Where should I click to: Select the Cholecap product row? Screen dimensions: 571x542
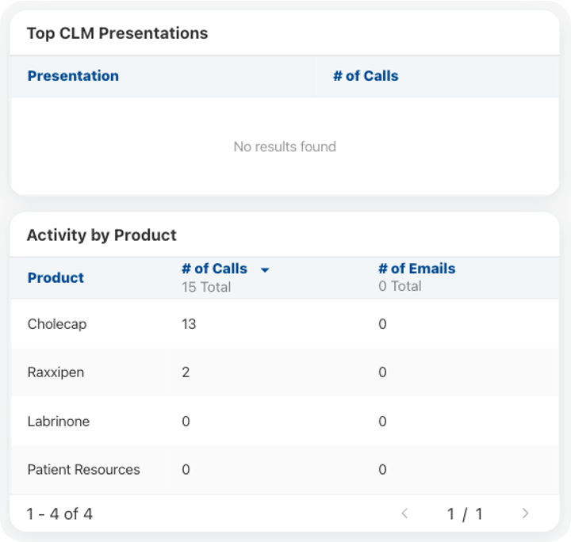57,324
